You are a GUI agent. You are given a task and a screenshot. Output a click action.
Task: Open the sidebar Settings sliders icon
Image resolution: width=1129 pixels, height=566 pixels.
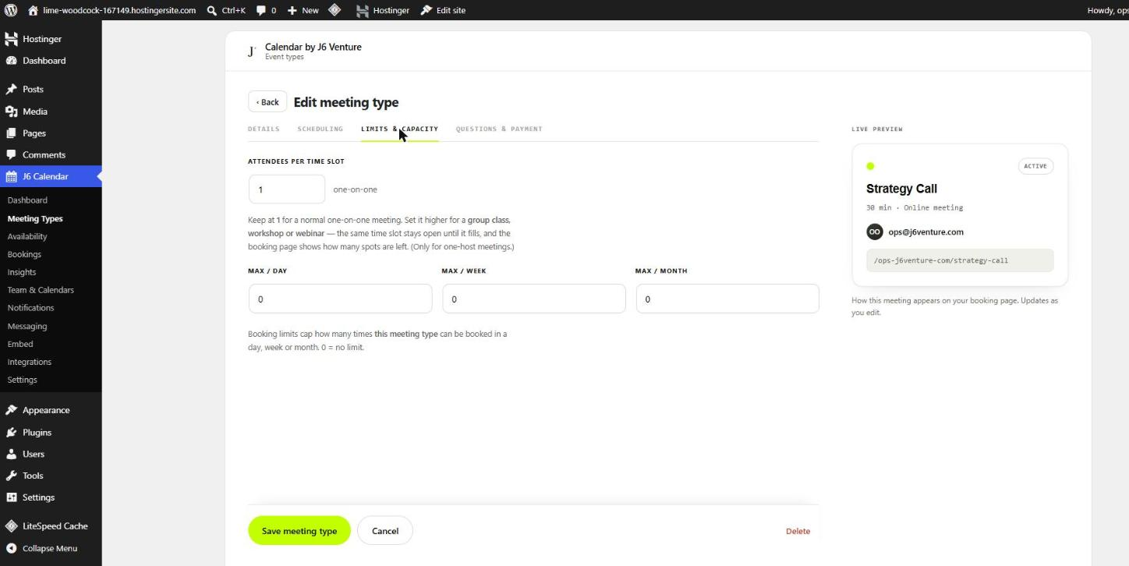12,497
